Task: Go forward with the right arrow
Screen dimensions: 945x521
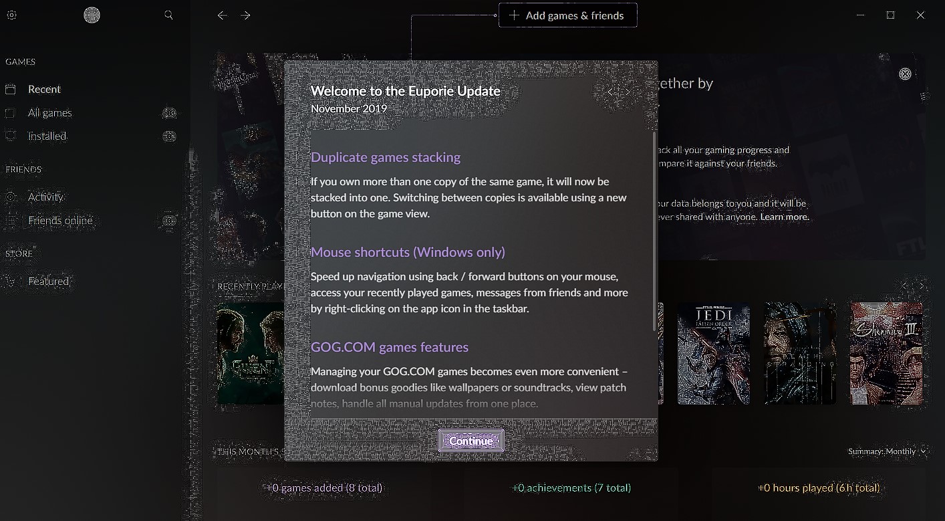Action: 245,15
